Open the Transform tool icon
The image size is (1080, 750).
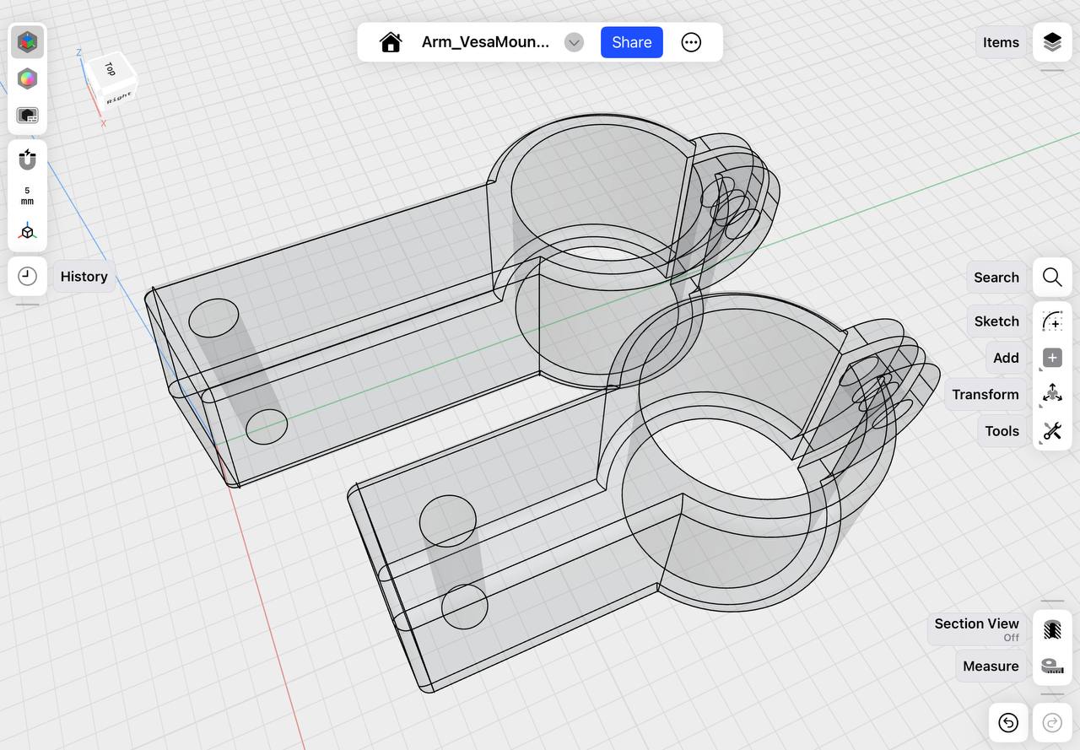tap(1051, 394)
